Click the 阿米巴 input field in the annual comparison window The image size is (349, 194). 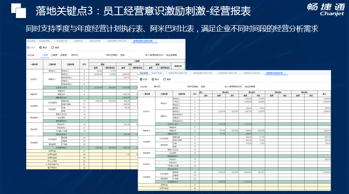click(173, 87)
